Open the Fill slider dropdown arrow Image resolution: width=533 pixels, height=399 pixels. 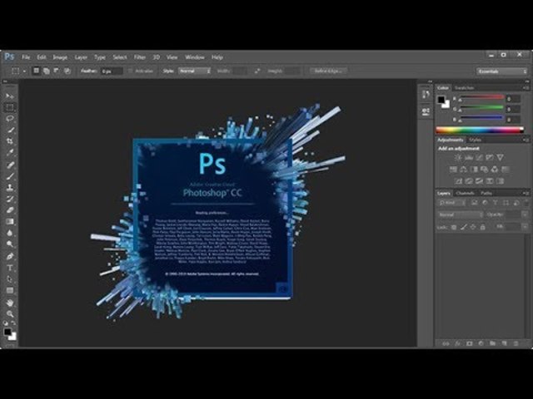coord(525,227)
